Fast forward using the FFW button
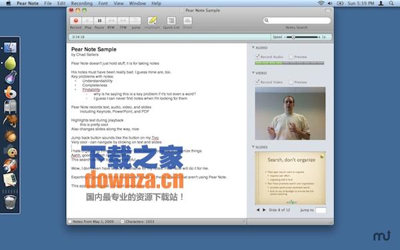 point(123,21)
